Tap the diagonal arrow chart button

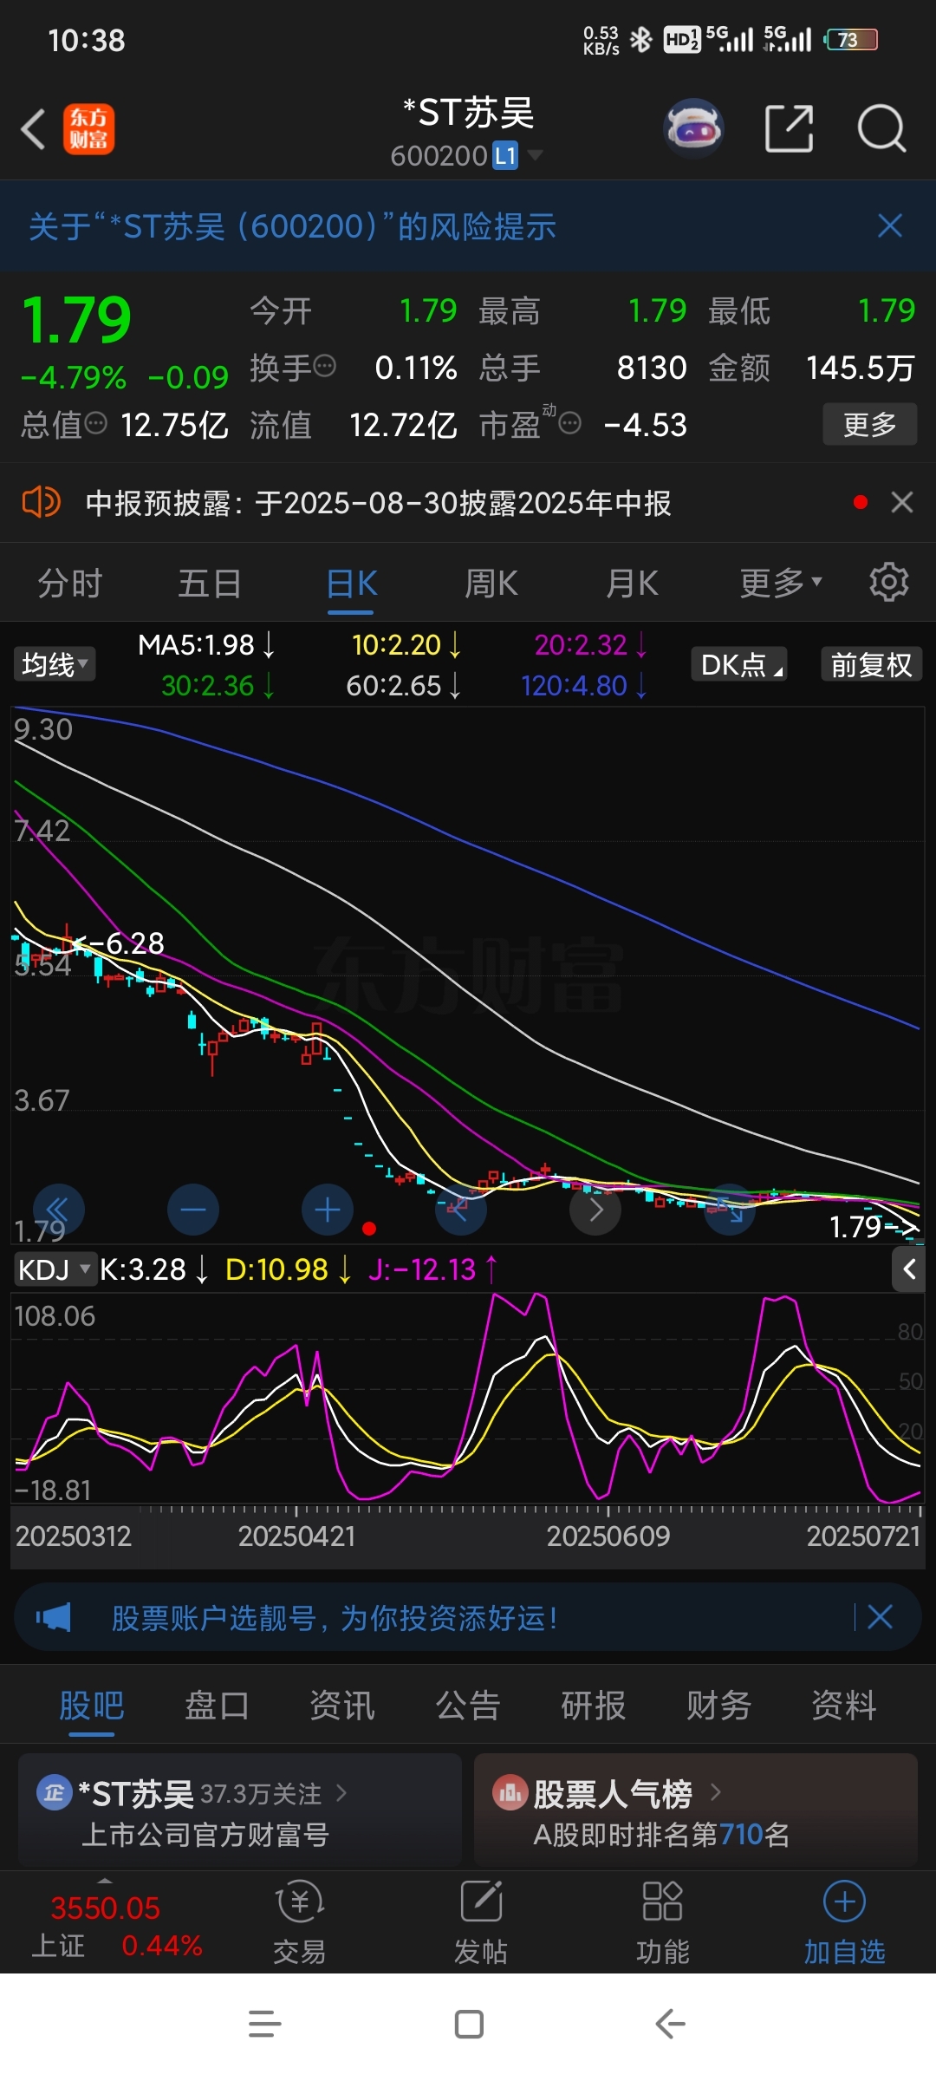(x=730, y=1210)
